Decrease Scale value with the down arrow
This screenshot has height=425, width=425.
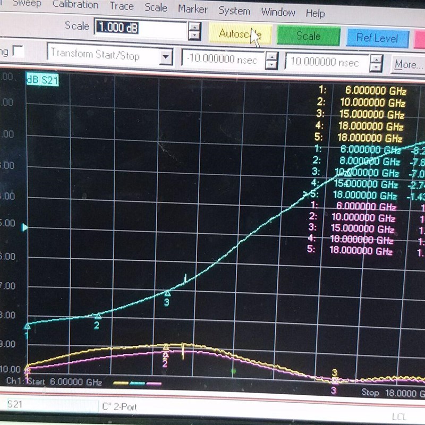click(194, 36)
